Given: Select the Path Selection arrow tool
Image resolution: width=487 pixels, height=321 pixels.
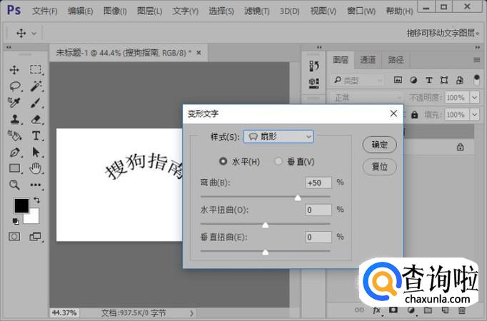Looking at the screenshot, I should pos(36,152).
